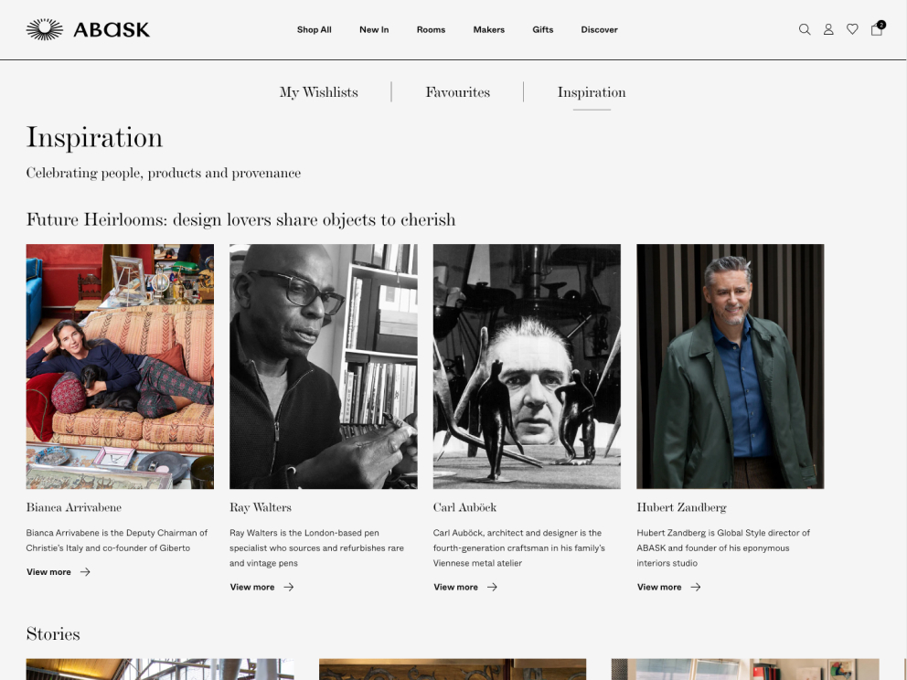
Task: Click the ABASK sunburst logo
Action: pos(45,30)
